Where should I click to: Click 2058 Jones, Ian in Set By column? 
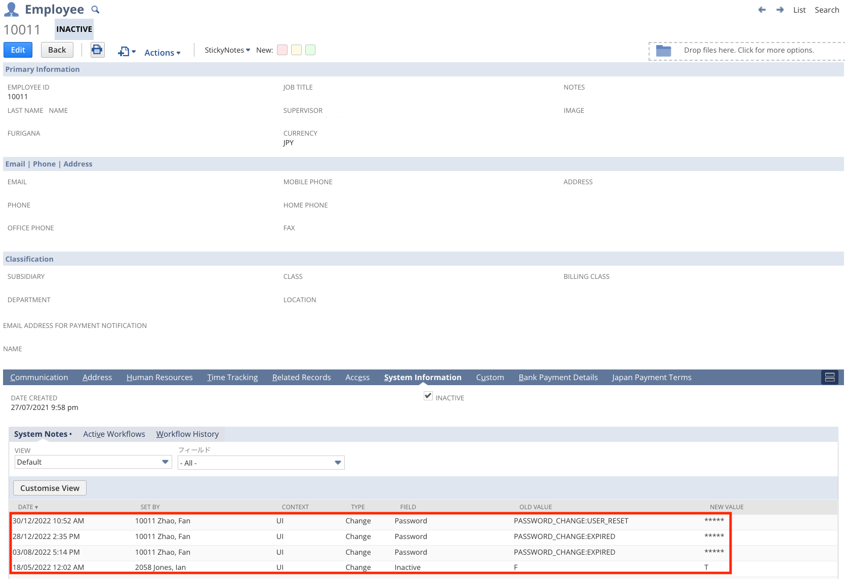click(x=160, y=567)
